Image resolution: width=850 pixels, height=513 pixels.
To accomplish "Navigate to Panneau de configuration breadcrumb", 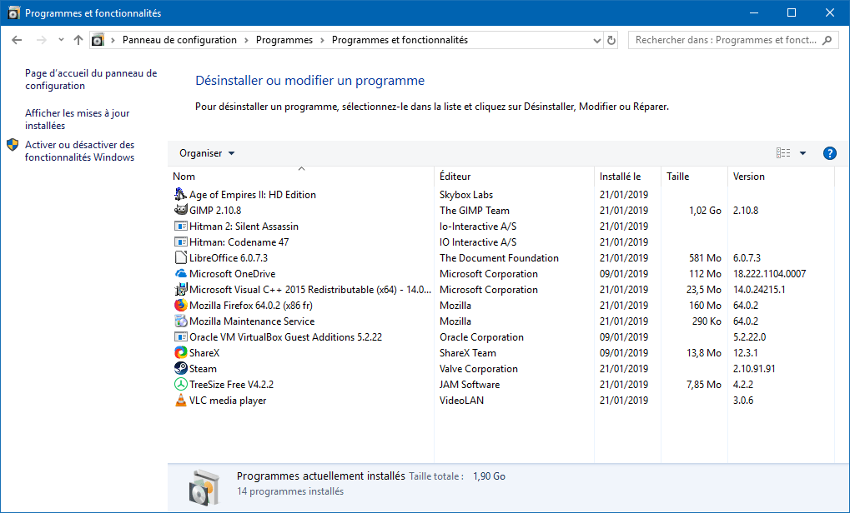I will (179, 40).
